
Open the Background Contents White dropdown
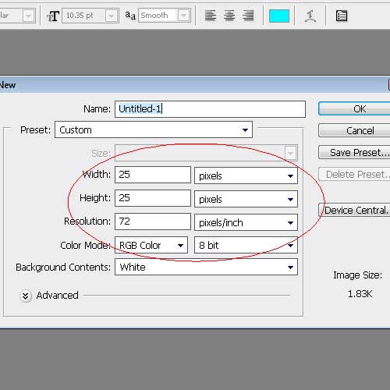[x=206, y=267]
